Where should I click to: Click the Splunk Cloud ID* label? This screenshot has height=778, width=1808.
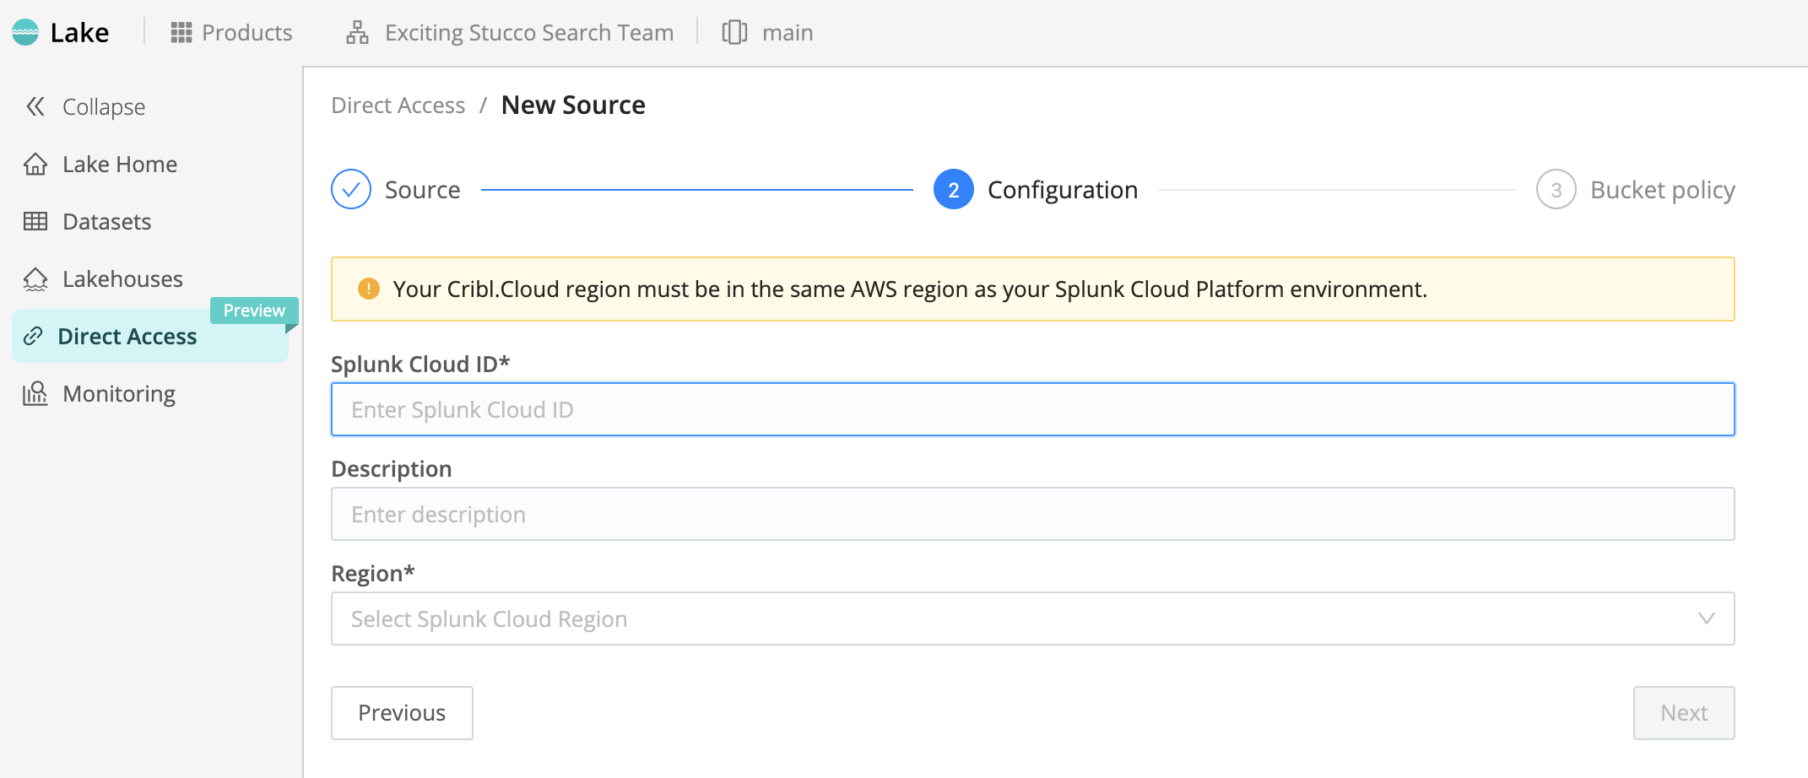[420, 364]
